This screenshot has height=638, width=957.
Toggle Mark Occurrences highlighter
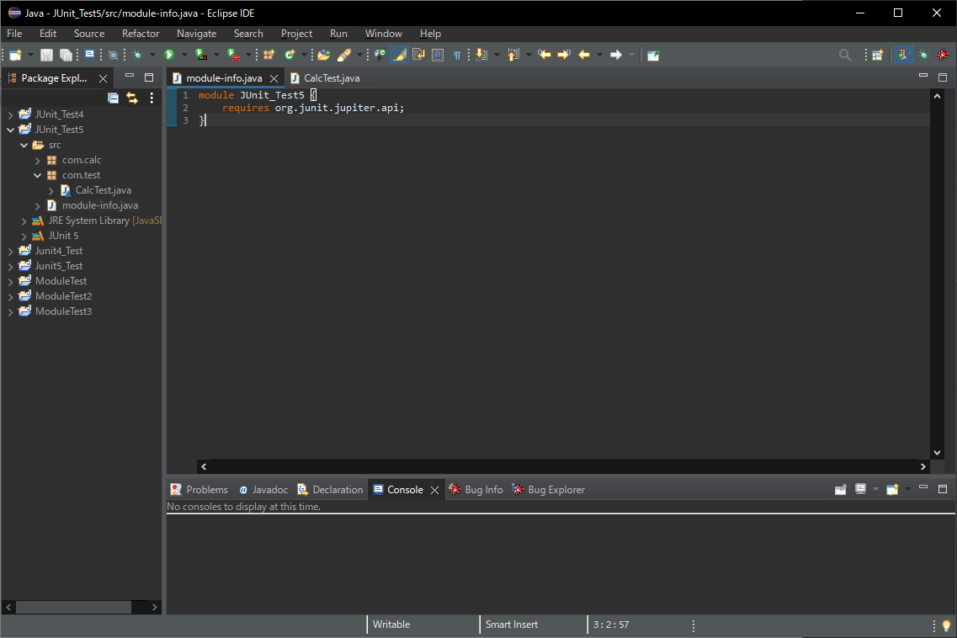click(399, 55)
